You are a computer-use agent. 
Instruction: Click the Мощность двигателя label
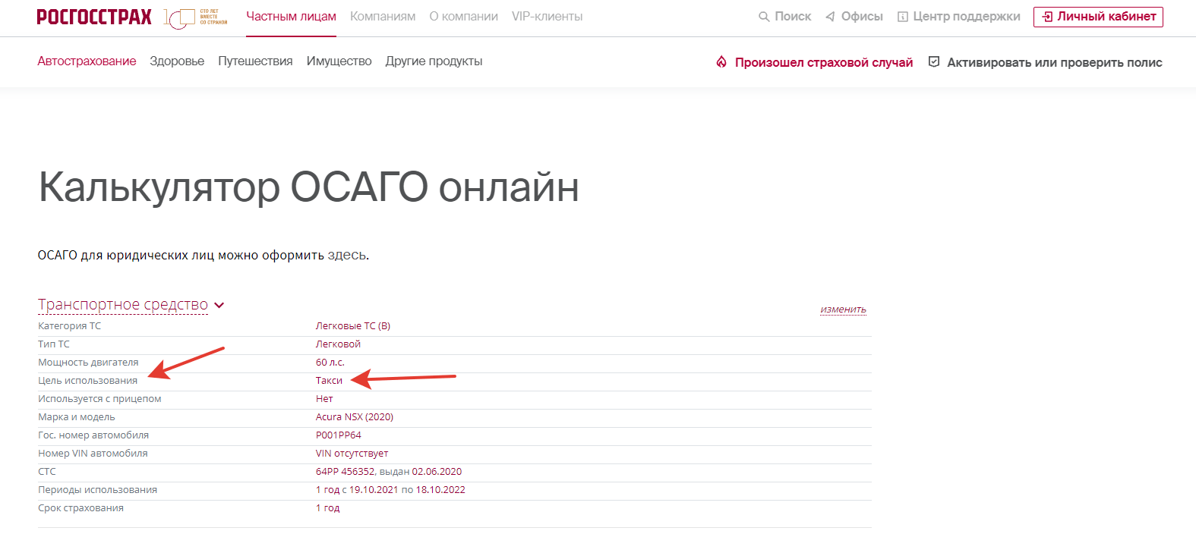point(88,363)
